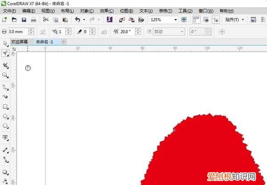This screenshot has height=185, width=267.
Task: Select the Rectangle tool
Action: (5, 106)
